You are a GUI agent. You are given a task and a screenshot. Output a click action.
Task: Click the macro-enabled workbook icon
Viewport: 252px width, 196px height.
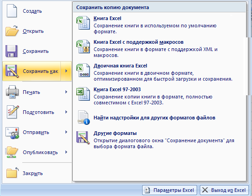(83, 46)
